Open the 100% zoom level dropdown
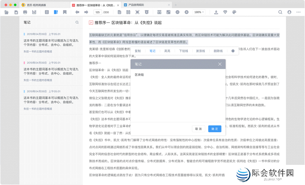This screenshot has height=185, width=305. pyautogui.click(x=199, y=12)
